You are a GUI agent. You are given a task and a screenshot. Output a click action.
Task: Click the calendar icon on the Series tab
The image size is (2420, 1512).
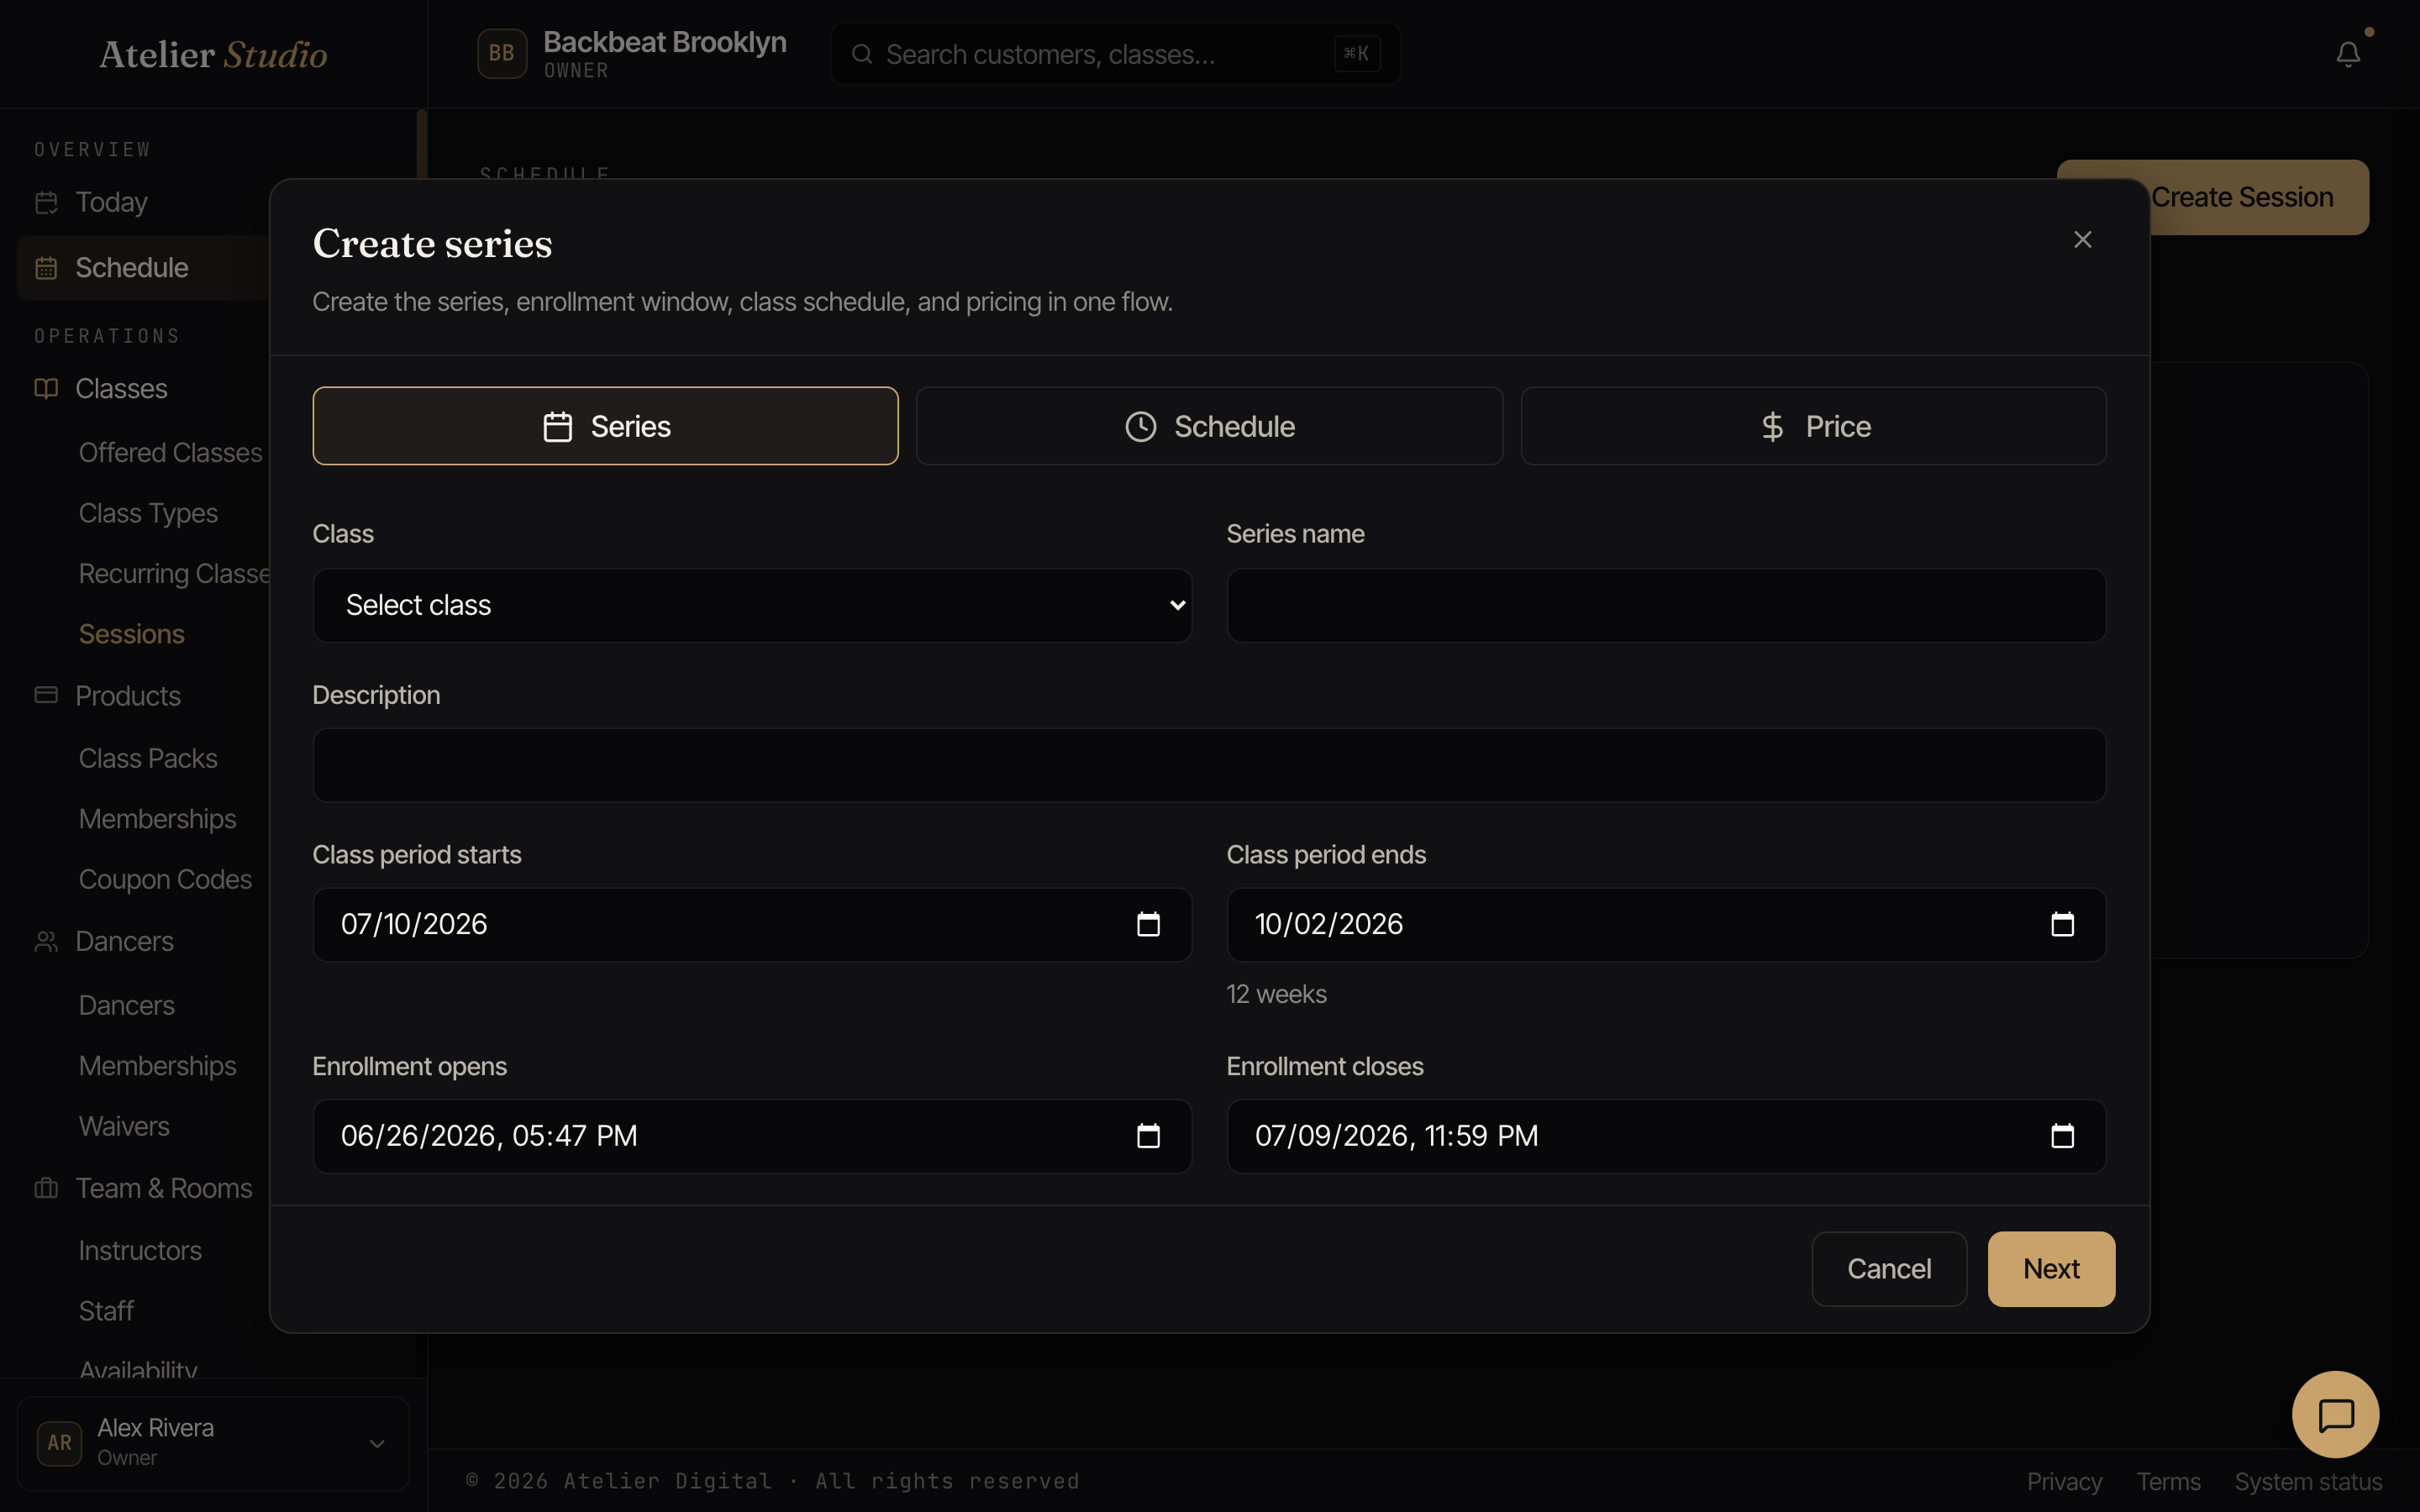coord(557,427)
